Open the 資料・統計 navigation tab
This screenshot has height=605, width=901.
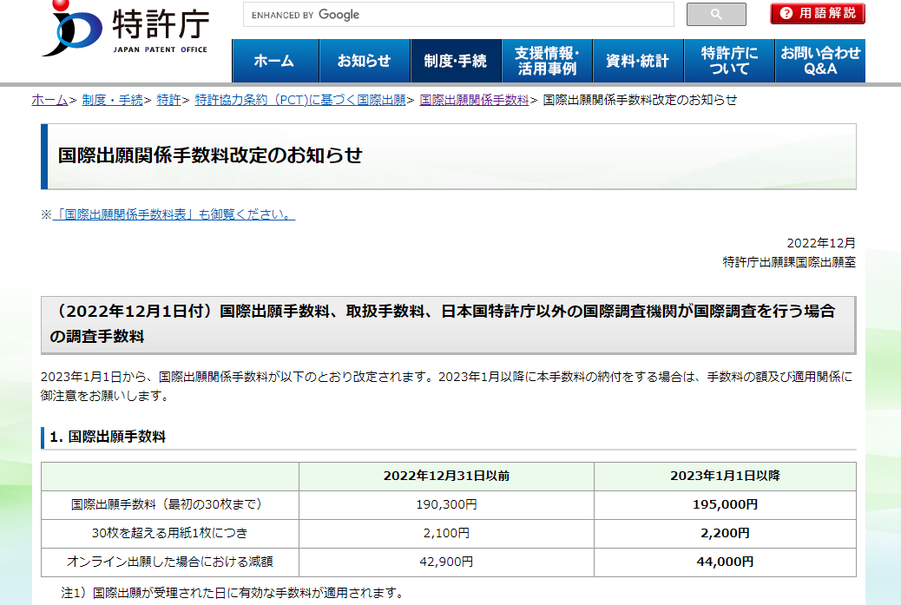pyautogui.click(x=637, y=61)
